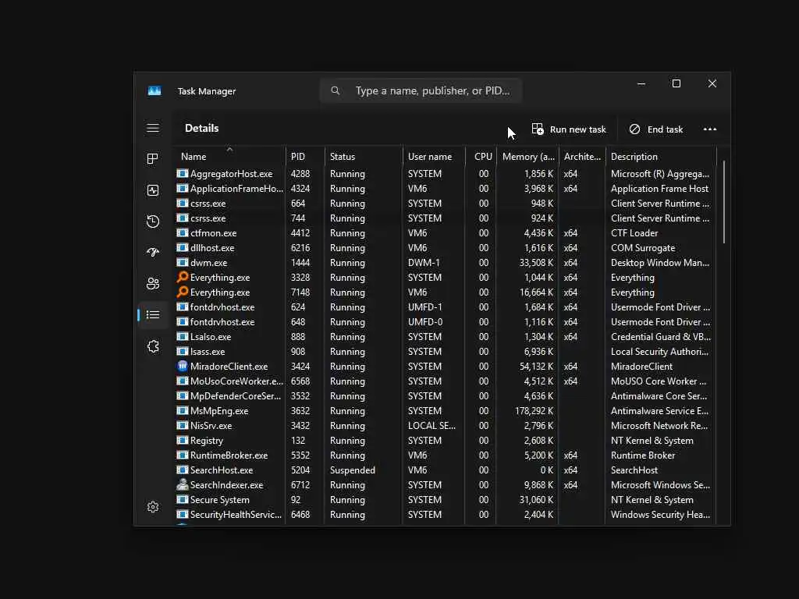Sort by the Architecture column header
Viewport: 799px width, 599px height.
click(x=582, y=156)
